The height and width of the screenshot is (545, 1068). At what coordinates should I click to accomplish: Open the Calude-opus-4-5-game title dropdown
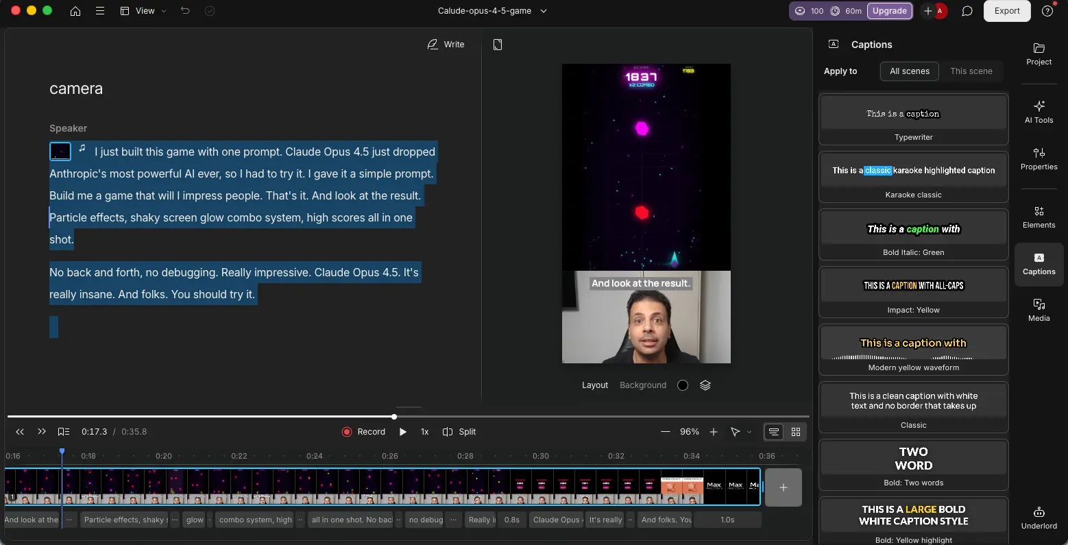click(x=543, y=11)
